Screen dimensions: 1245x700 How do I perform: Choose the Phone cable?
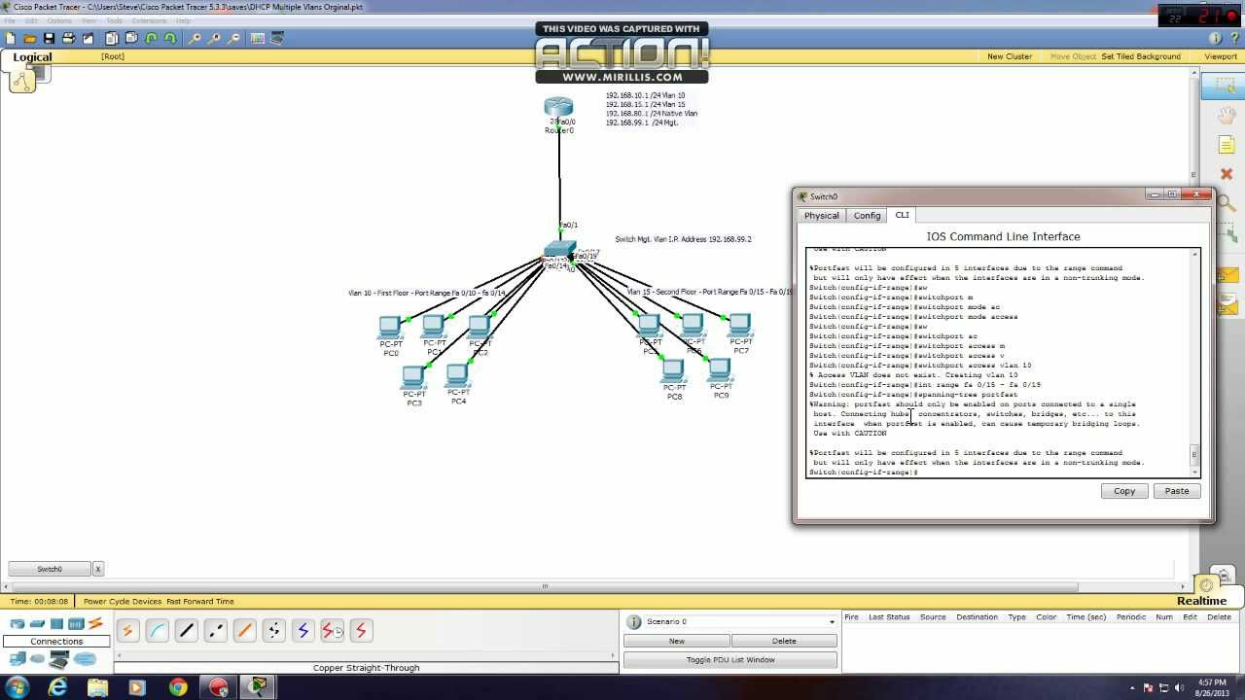273,631
